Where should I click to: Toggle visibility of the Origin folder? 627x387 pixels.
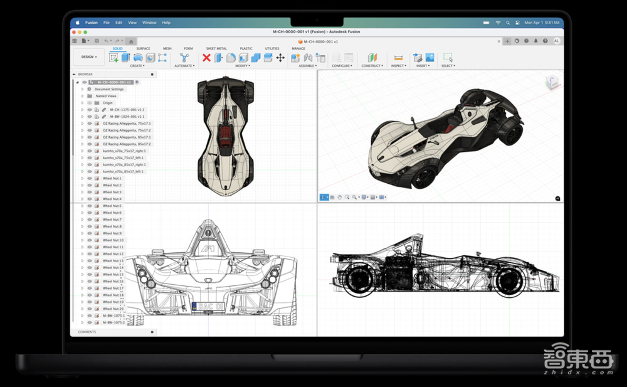coord(90,103)
